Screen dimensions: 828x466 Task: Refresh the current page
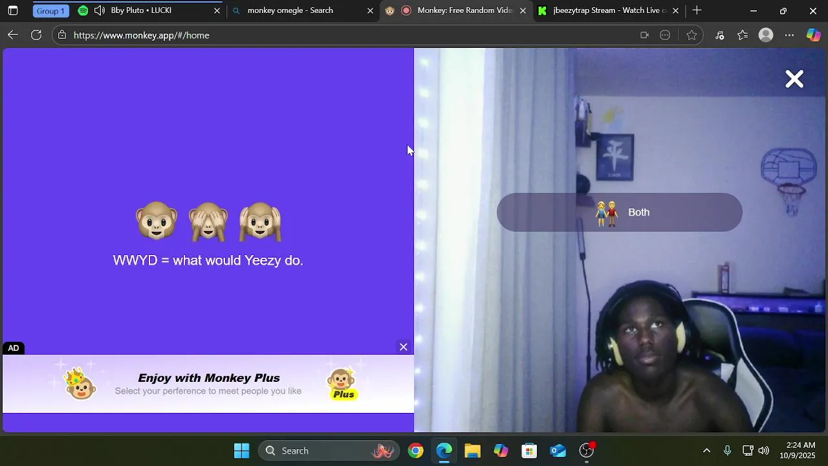36,36
